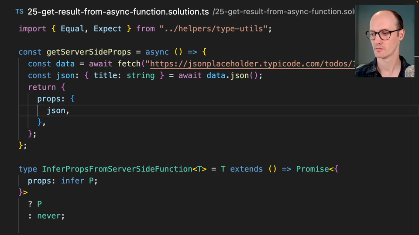419x235 pixels.
Task: Click the extends keyword in type definition
Action: coord(246,169)
